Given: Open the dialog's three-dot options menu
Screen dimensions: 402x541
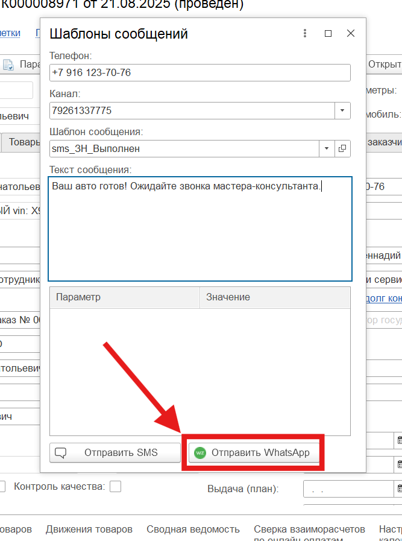Looking at the screenshot, I should pos(306,33).
